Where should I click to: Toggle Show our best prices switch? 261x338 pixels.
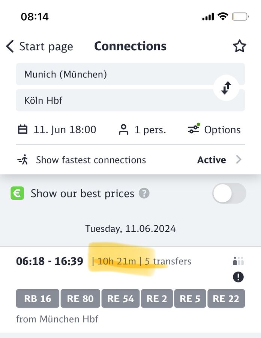tap(229, 193)
